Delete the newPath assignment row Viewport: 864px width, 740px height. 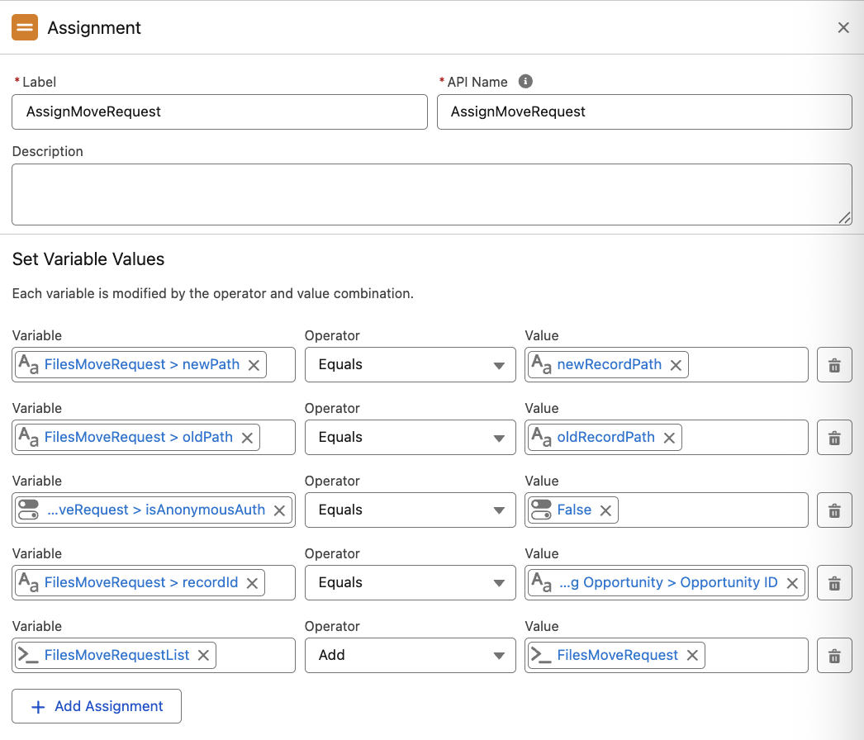(834, 365)
